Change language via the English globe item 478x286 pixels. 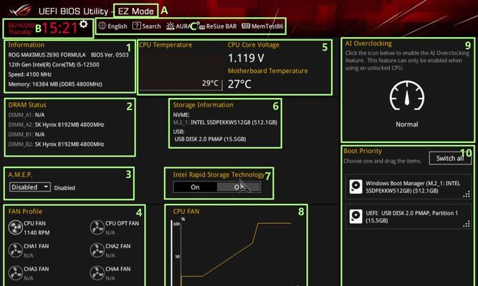pos(113,26)
